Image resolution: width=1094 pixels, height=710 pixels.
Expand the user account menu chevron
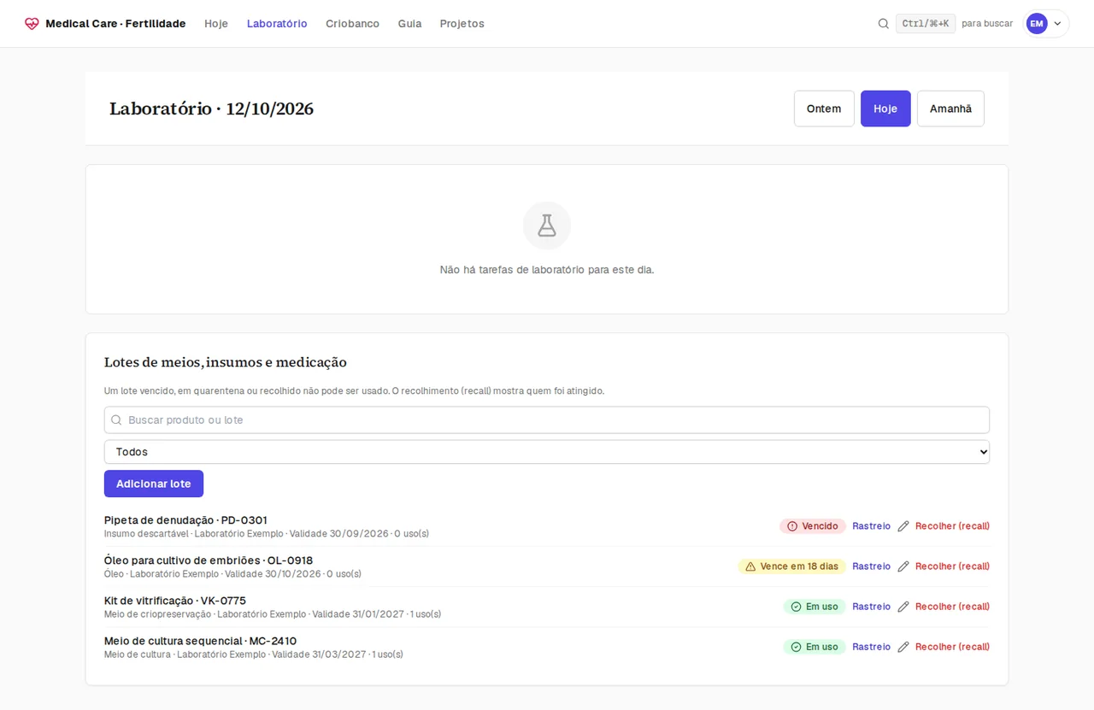1057,24
